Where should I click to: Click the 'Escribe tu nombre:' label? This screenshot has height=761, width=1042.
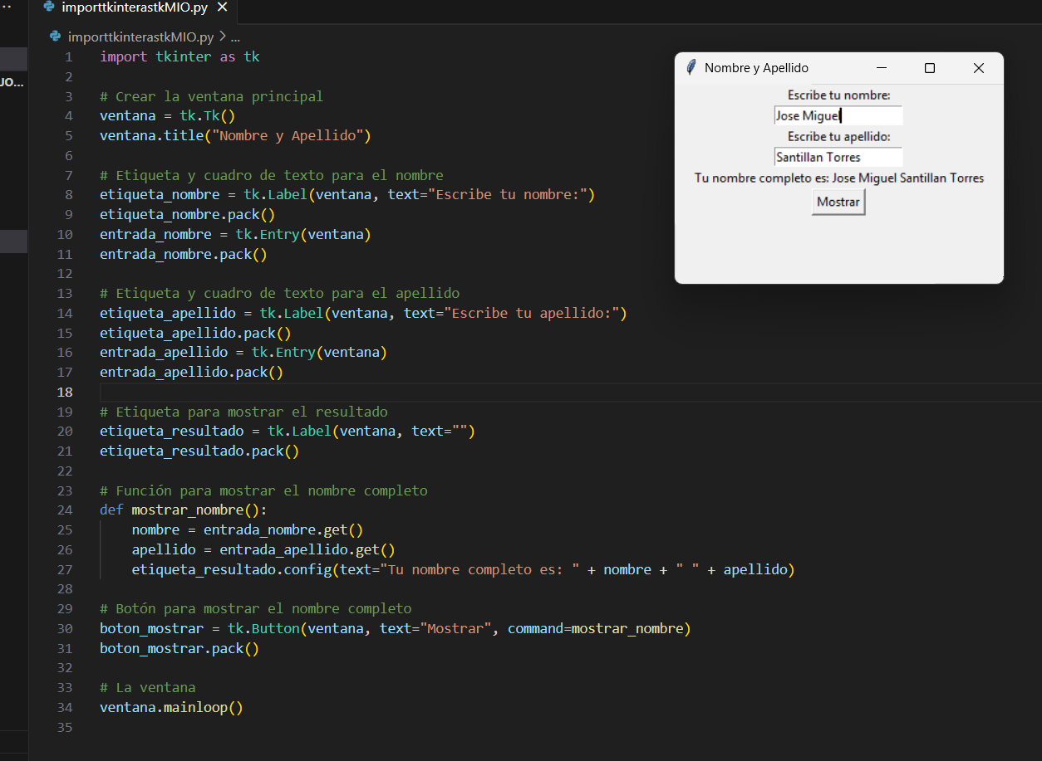(x=838, y=95)
